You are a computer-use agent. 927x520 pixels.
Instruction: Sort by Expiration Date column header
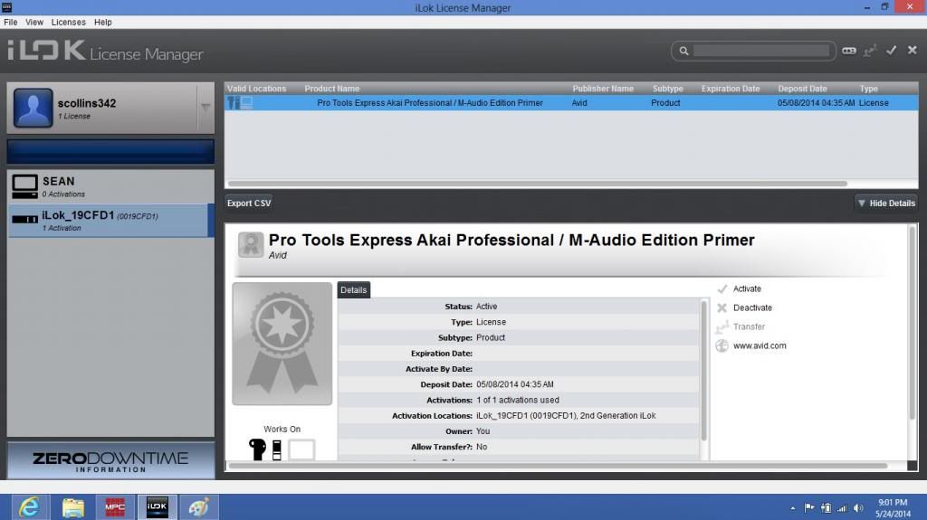731,89
